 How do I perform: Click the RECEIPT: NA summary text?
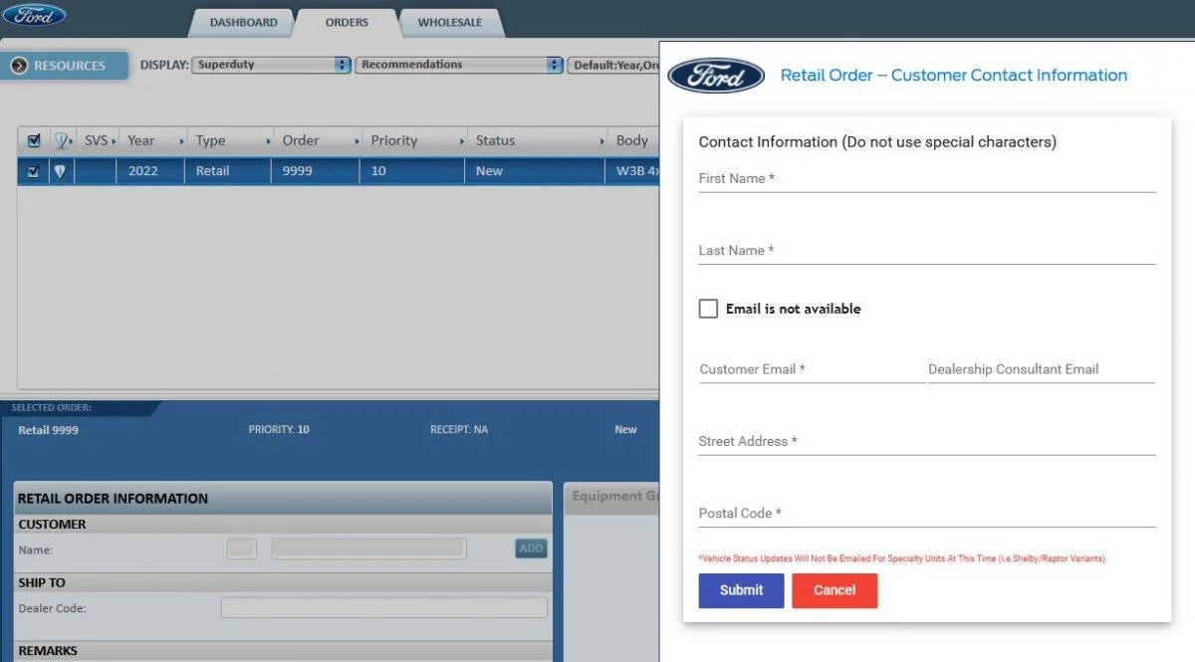pyautogui.click(x=459, y=430)
